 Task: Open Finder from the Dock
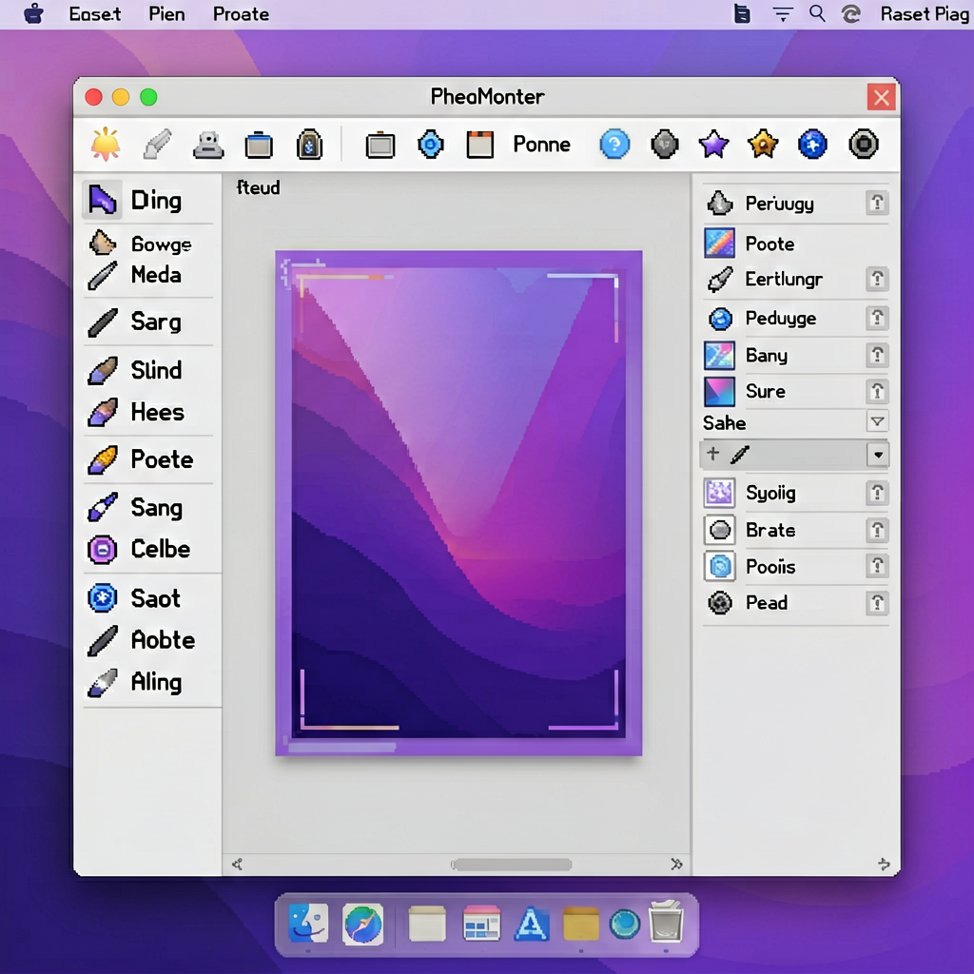[x=308, y=923]
